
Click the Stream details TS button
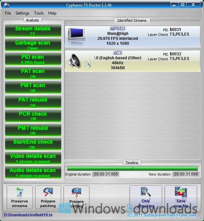click(x=33, y=31)
